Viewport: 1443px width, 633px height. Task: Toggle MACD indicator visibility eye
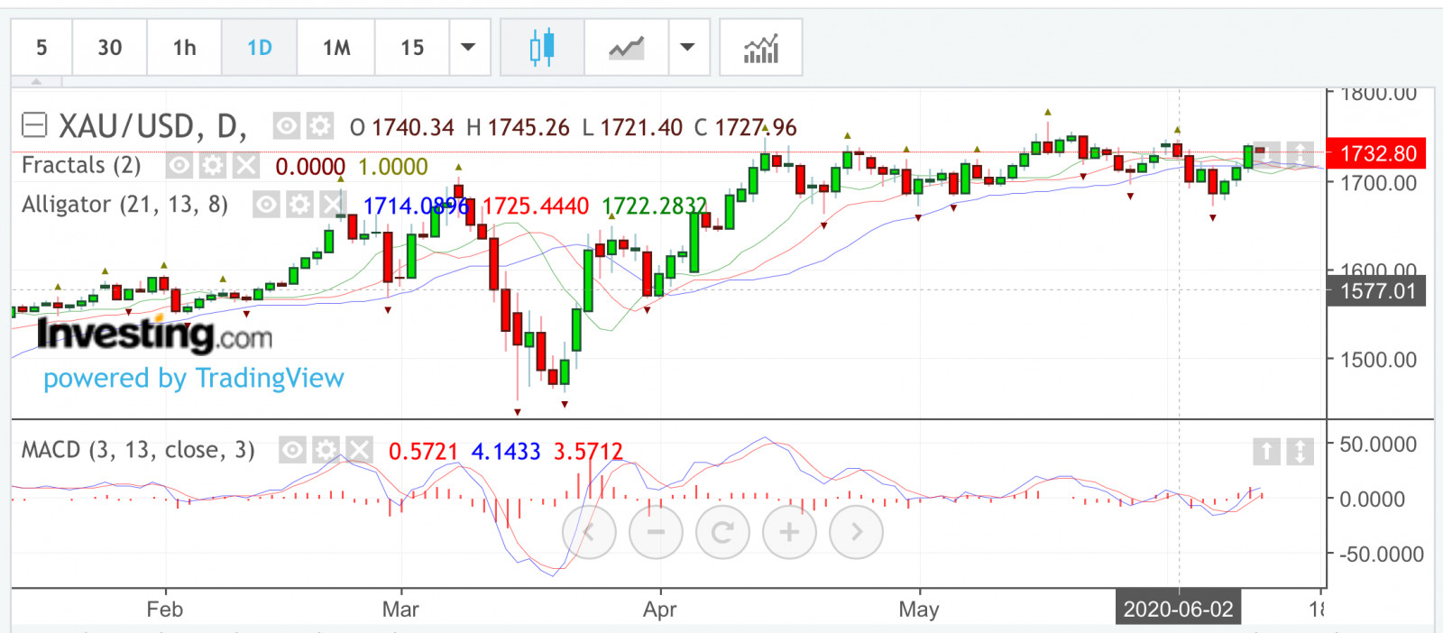[x=292, y=450]
